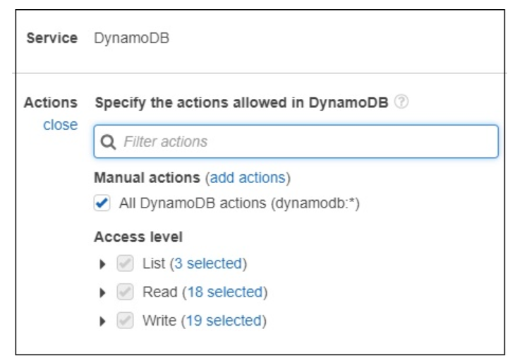Click the magnifier icon in the filter box
Screen dimensions: 515x363
108,142
